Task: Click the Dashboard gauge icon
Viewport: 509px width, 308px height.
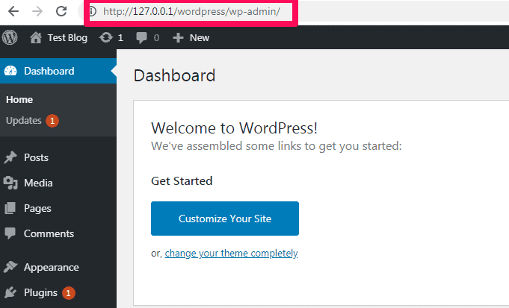Action: [10, 71]
